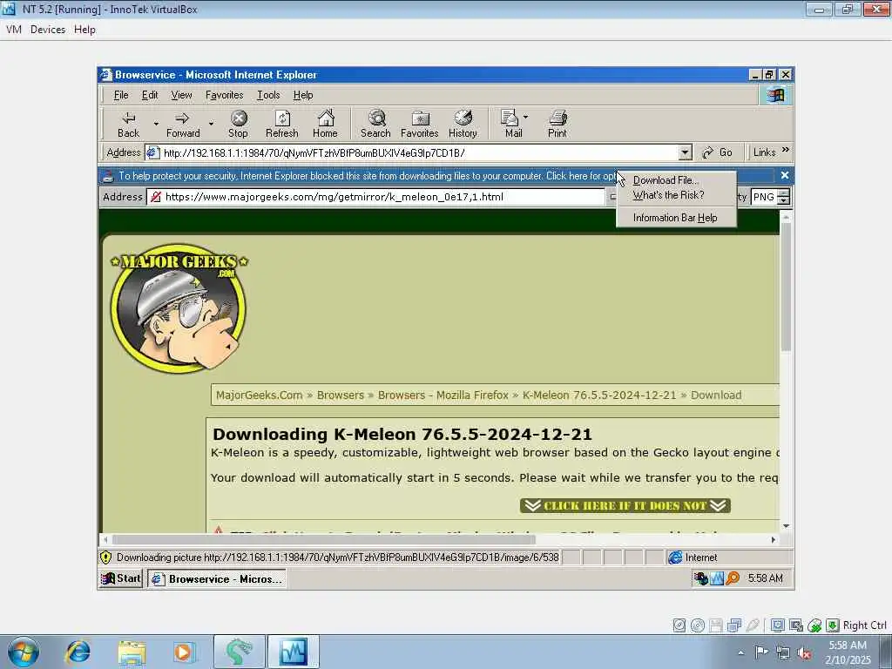Open Browsers - Mozilla Firefox breadcrumb link
This screenshot has height=669, width=892.
pos(443,395)
